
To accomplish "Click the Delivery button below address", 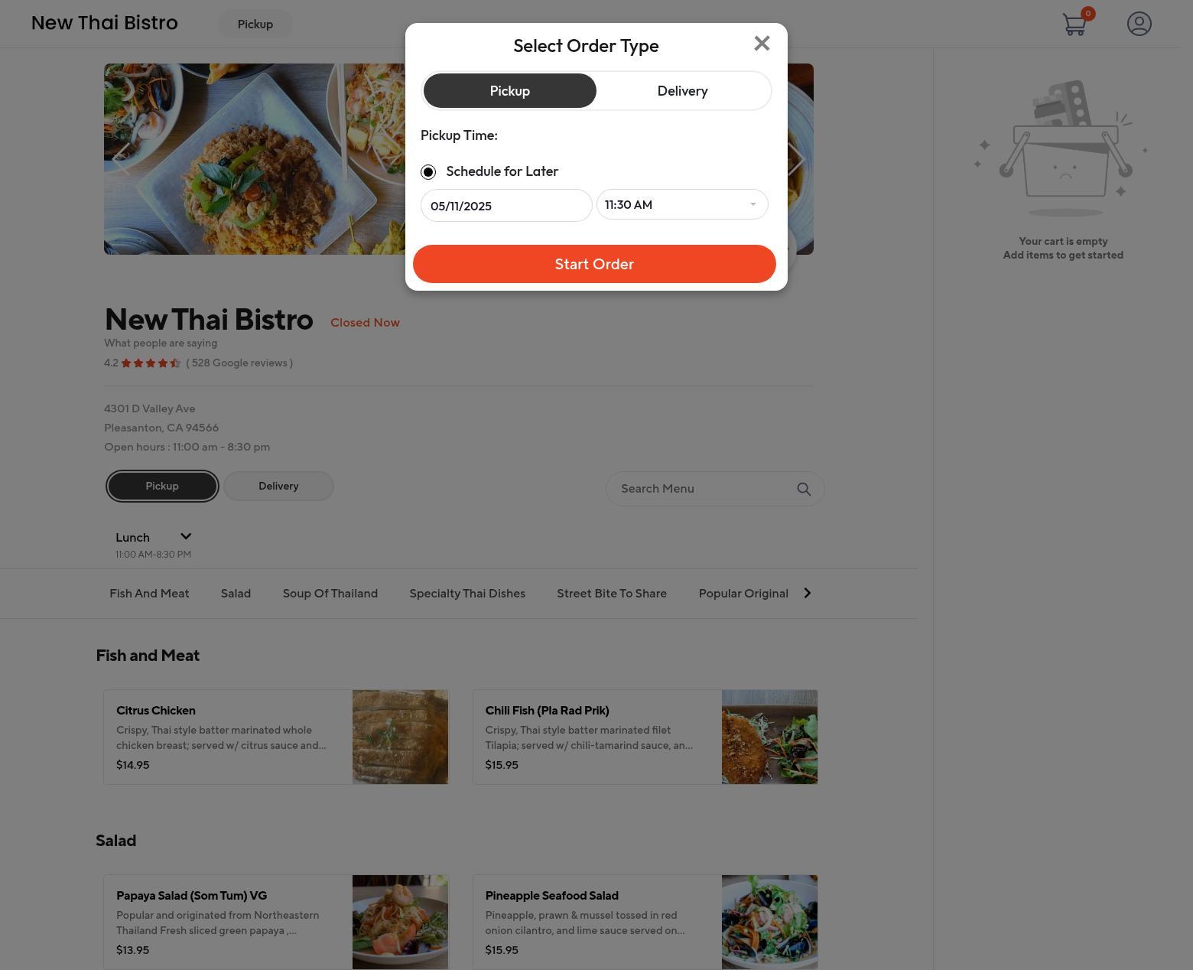I will point(278,487).
